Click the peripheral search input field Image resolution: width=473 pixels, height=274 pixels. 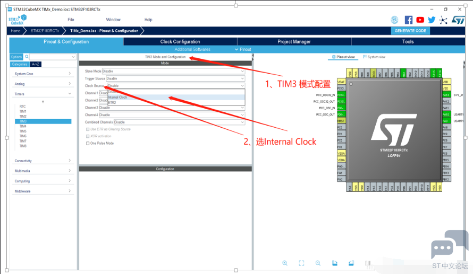[x=53, y=57]
